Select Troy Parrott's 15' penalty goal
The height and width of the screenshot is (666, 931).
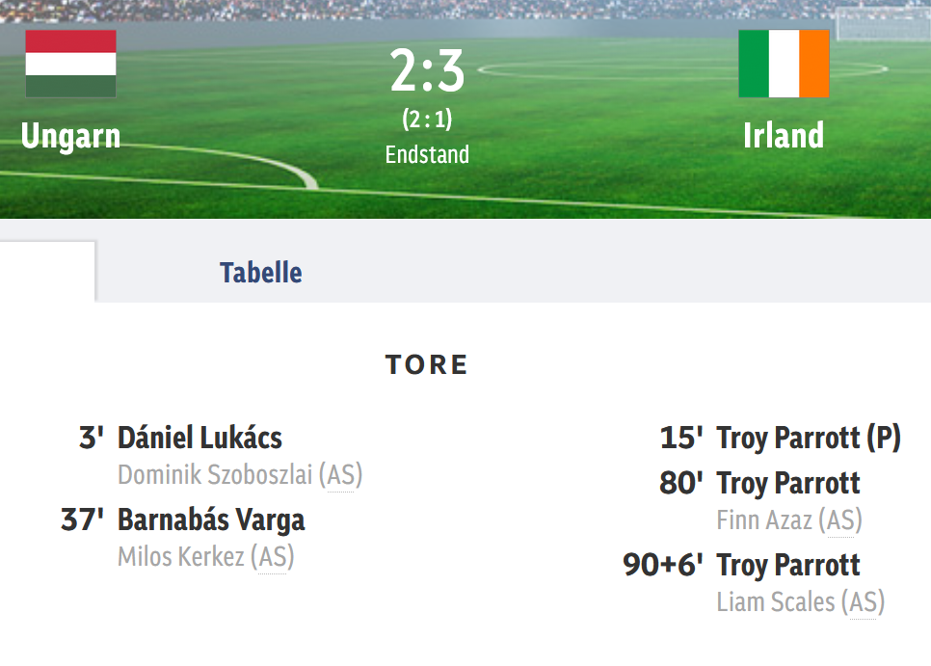click(x=808, y=439)
